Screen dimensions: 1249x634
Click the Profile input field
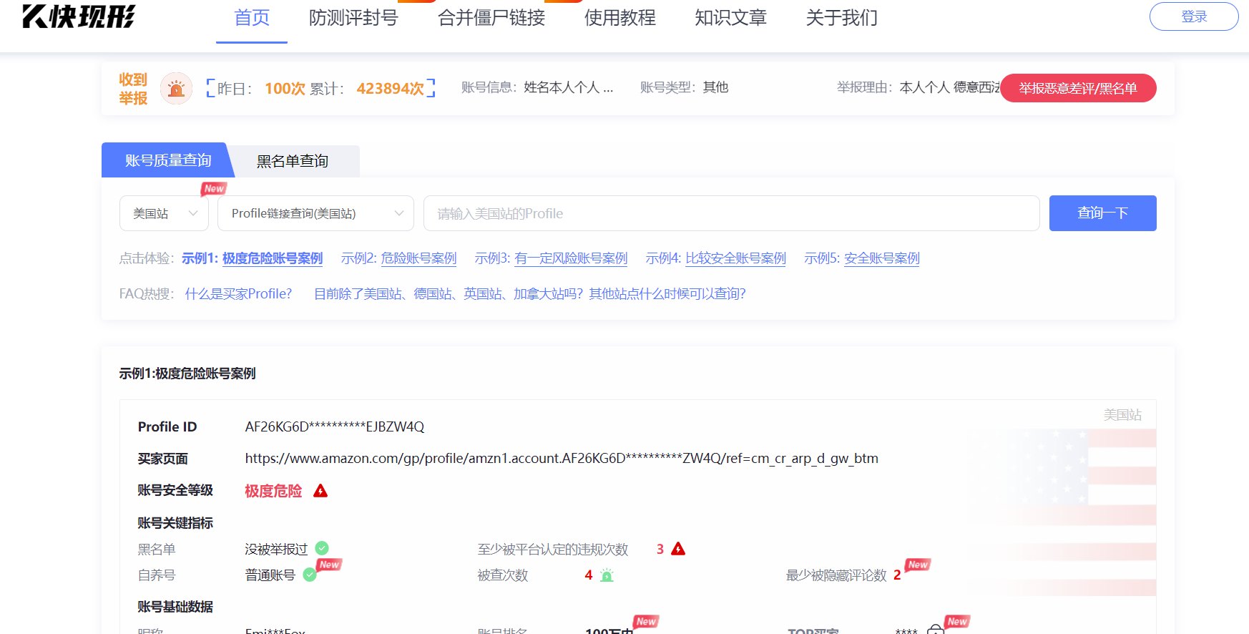[732, 213]
